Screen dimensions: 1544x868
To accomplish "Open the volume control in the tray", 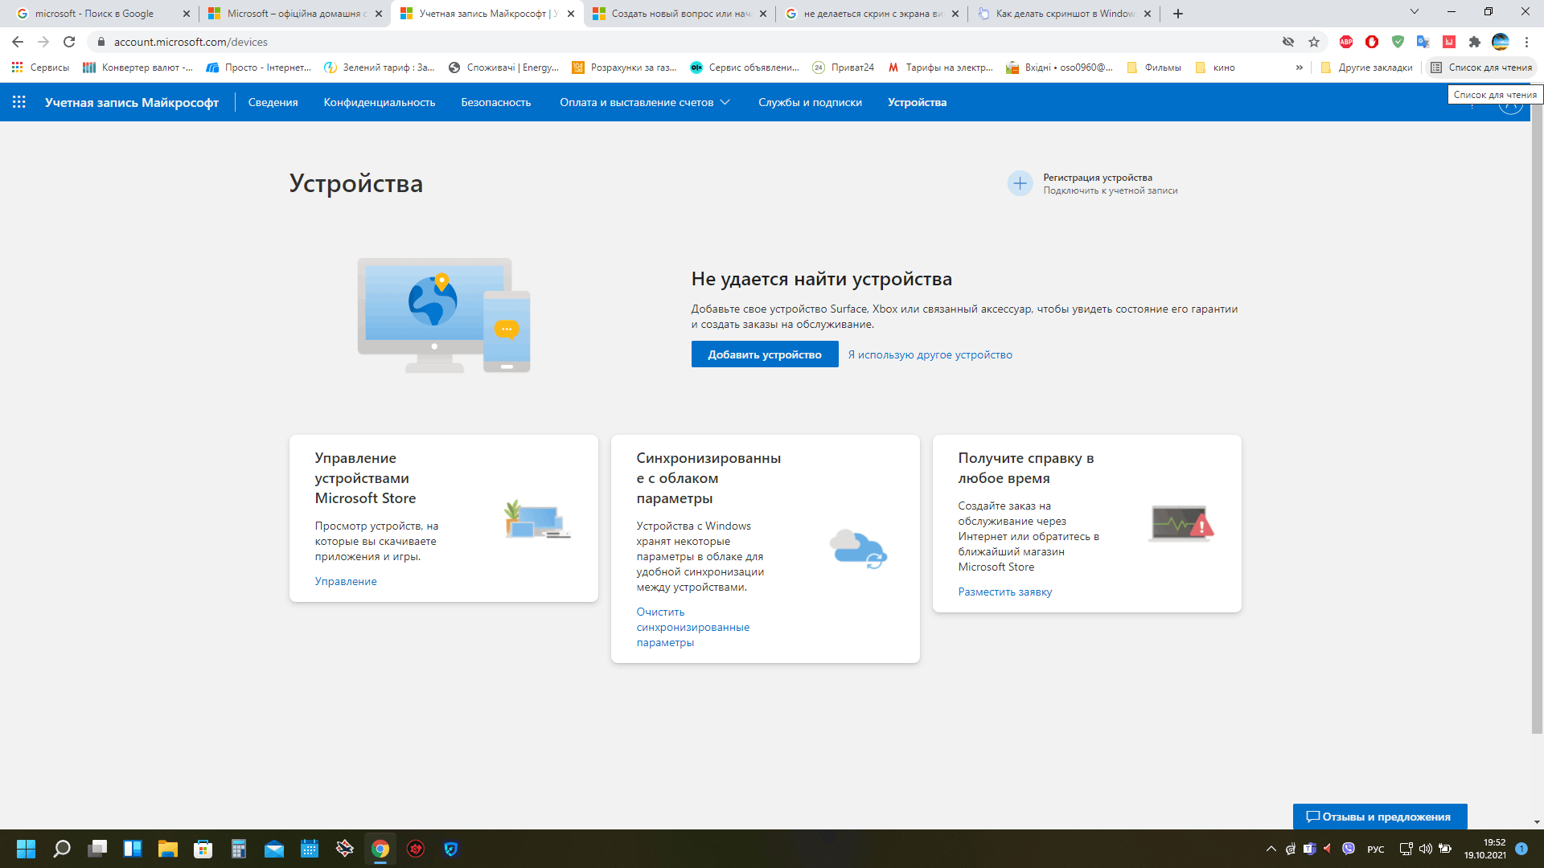I will tap(1426, 849).
